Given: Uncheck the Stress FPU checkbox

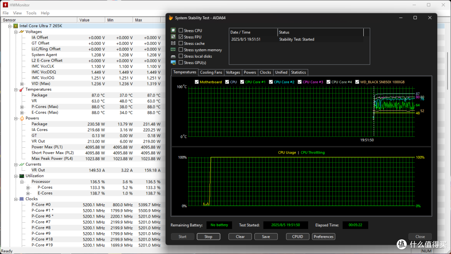Looking at the screenshot, I should pyautogui.click(x=181, y=37).
